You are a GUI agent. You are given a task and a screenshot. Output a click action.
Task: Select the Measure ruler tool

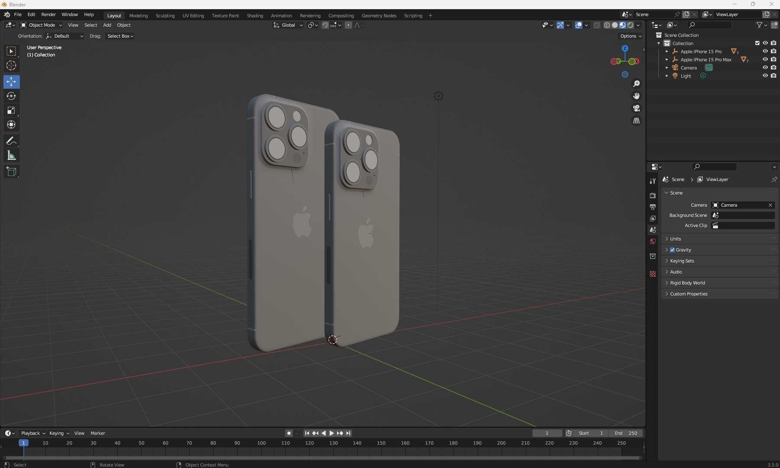(x=11, y=156)
